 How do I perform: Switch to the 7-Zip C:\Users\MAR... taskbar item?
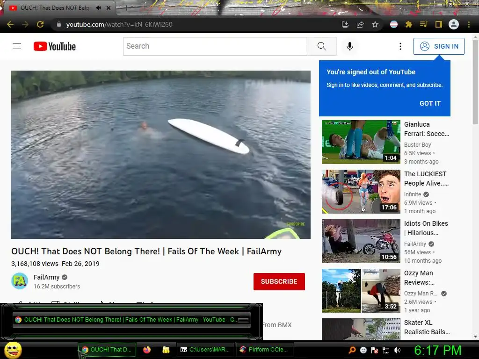[205, 350]
